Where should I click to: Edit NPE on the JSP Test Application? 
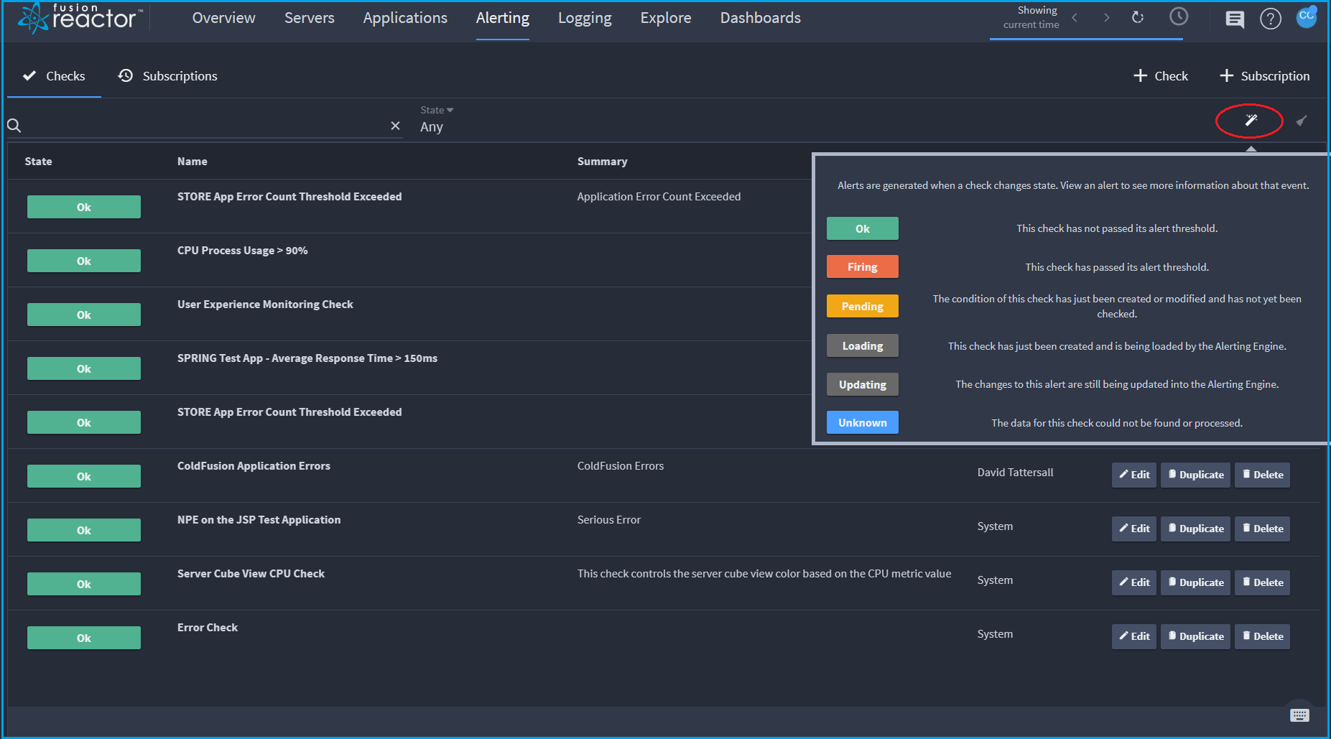pos(1134,529)
